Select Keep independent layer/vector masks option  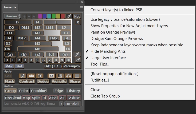[137, 45]
